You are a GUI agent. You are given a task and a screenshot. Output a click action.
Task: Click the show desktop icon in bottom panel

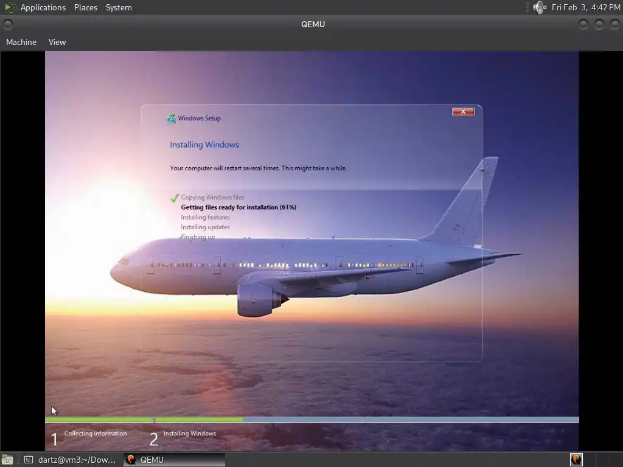pos(7,460)
